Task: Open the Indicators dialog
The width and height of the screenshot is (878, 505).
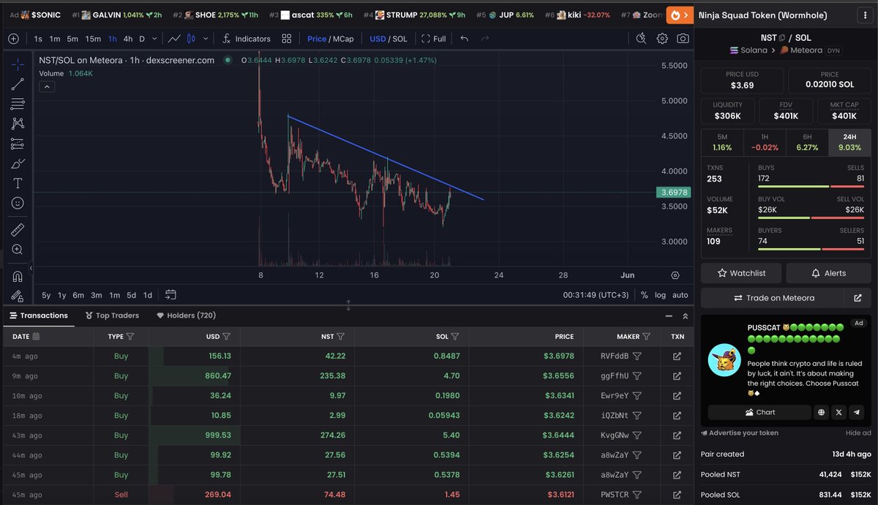Action: 246,39
